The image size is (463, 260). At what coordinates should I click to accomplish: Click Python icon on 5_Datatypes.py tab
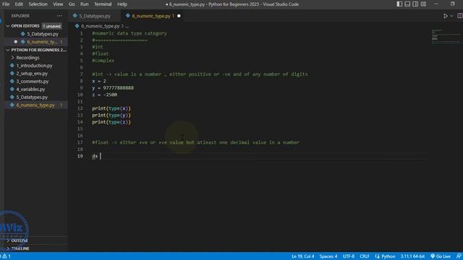pos(75,16)
